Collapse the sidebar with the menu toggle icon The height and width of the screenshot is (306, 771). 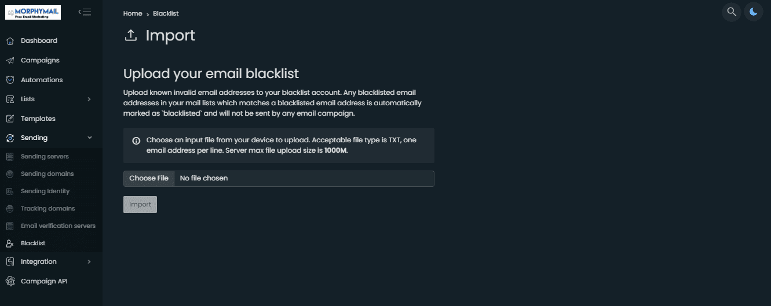coord(85,12)
